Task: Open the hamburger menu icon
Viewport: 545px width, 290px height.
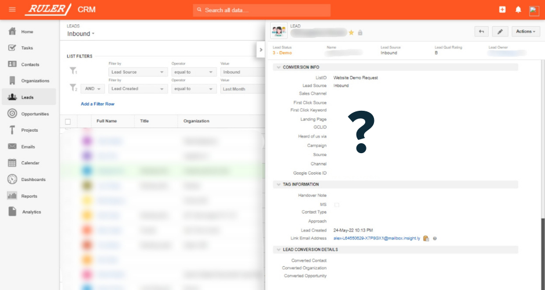Action: [12, 9]
